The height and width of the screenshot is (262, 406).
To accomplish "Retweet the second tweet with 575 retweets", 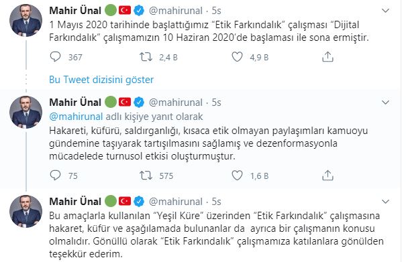I will click(x=146, y=176).
